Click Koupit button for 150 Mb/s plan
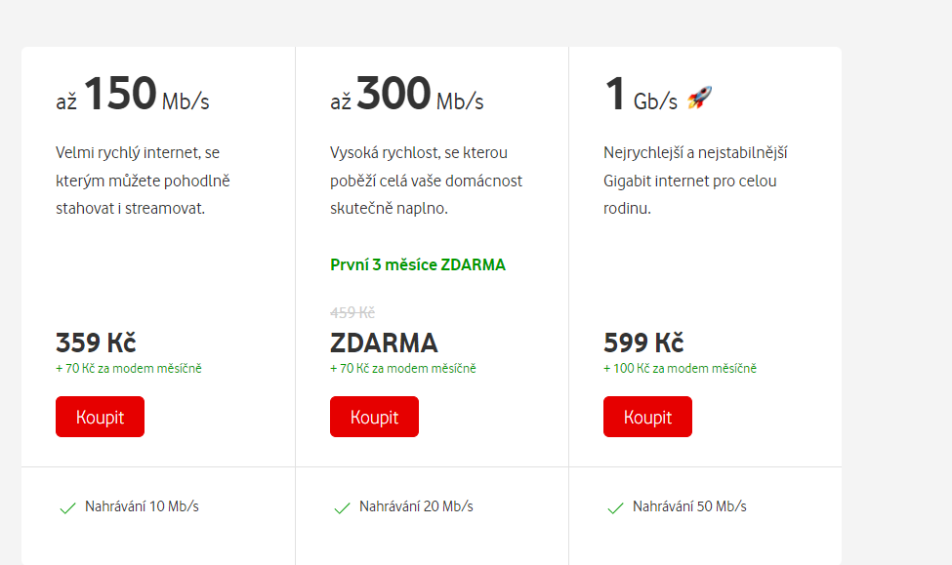Viewport: 952px width, 565px height. 101,417
